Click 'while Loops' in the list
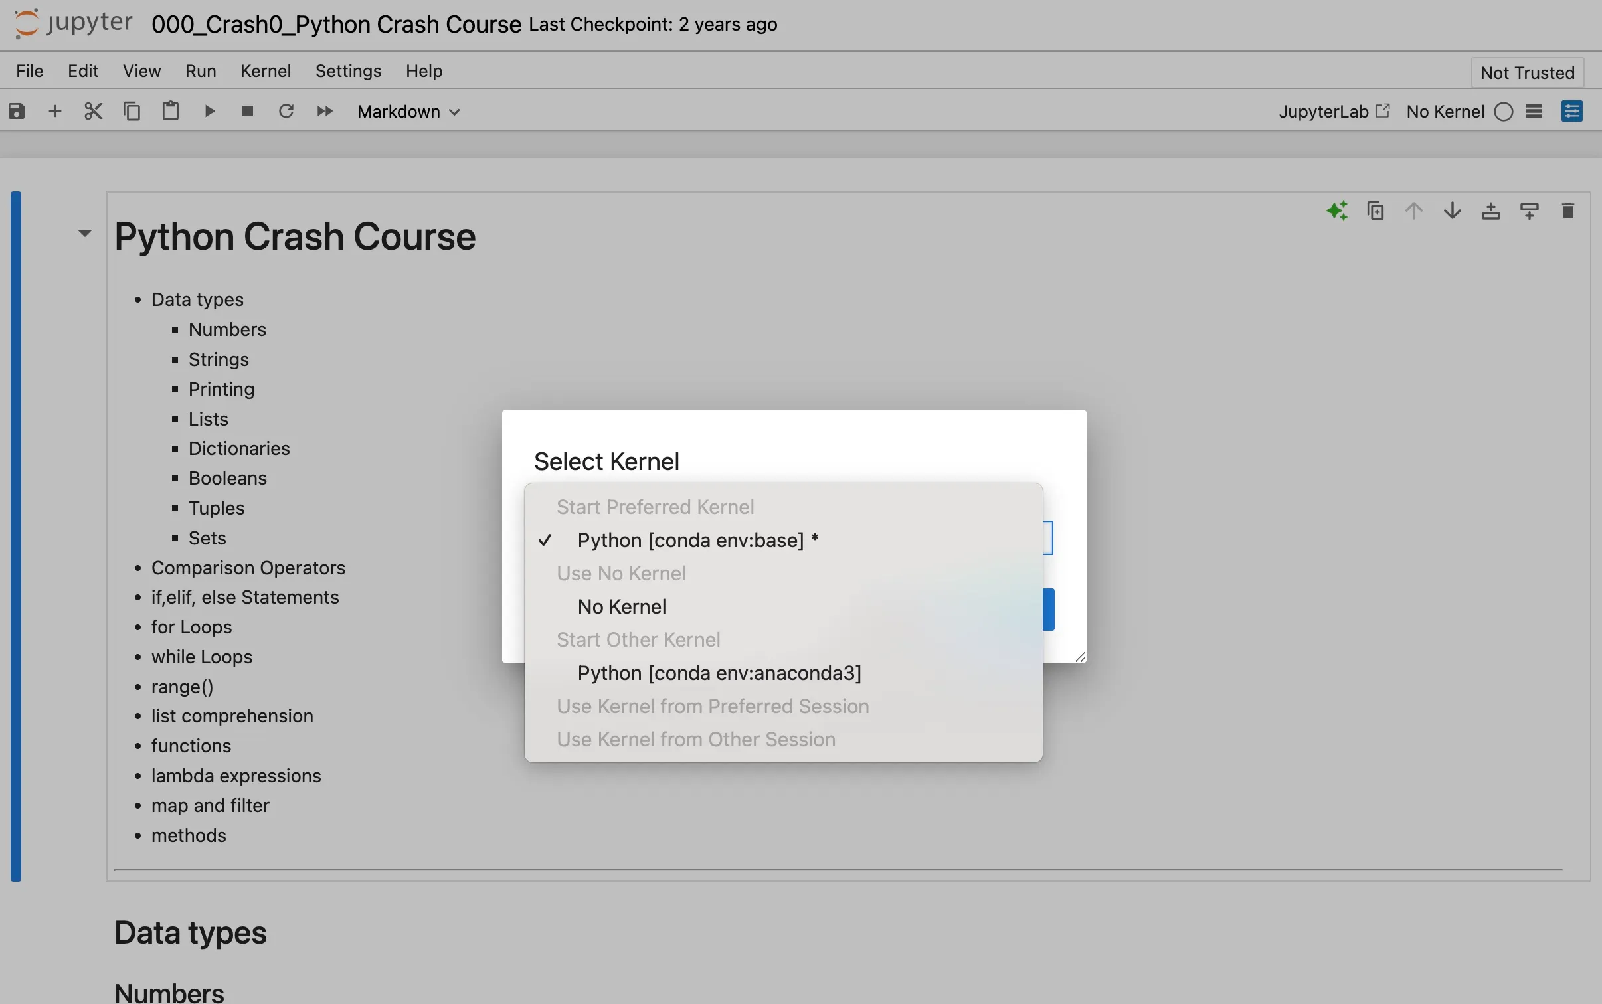Screen dimensions: 1602x1004 [x=202, y=657]
